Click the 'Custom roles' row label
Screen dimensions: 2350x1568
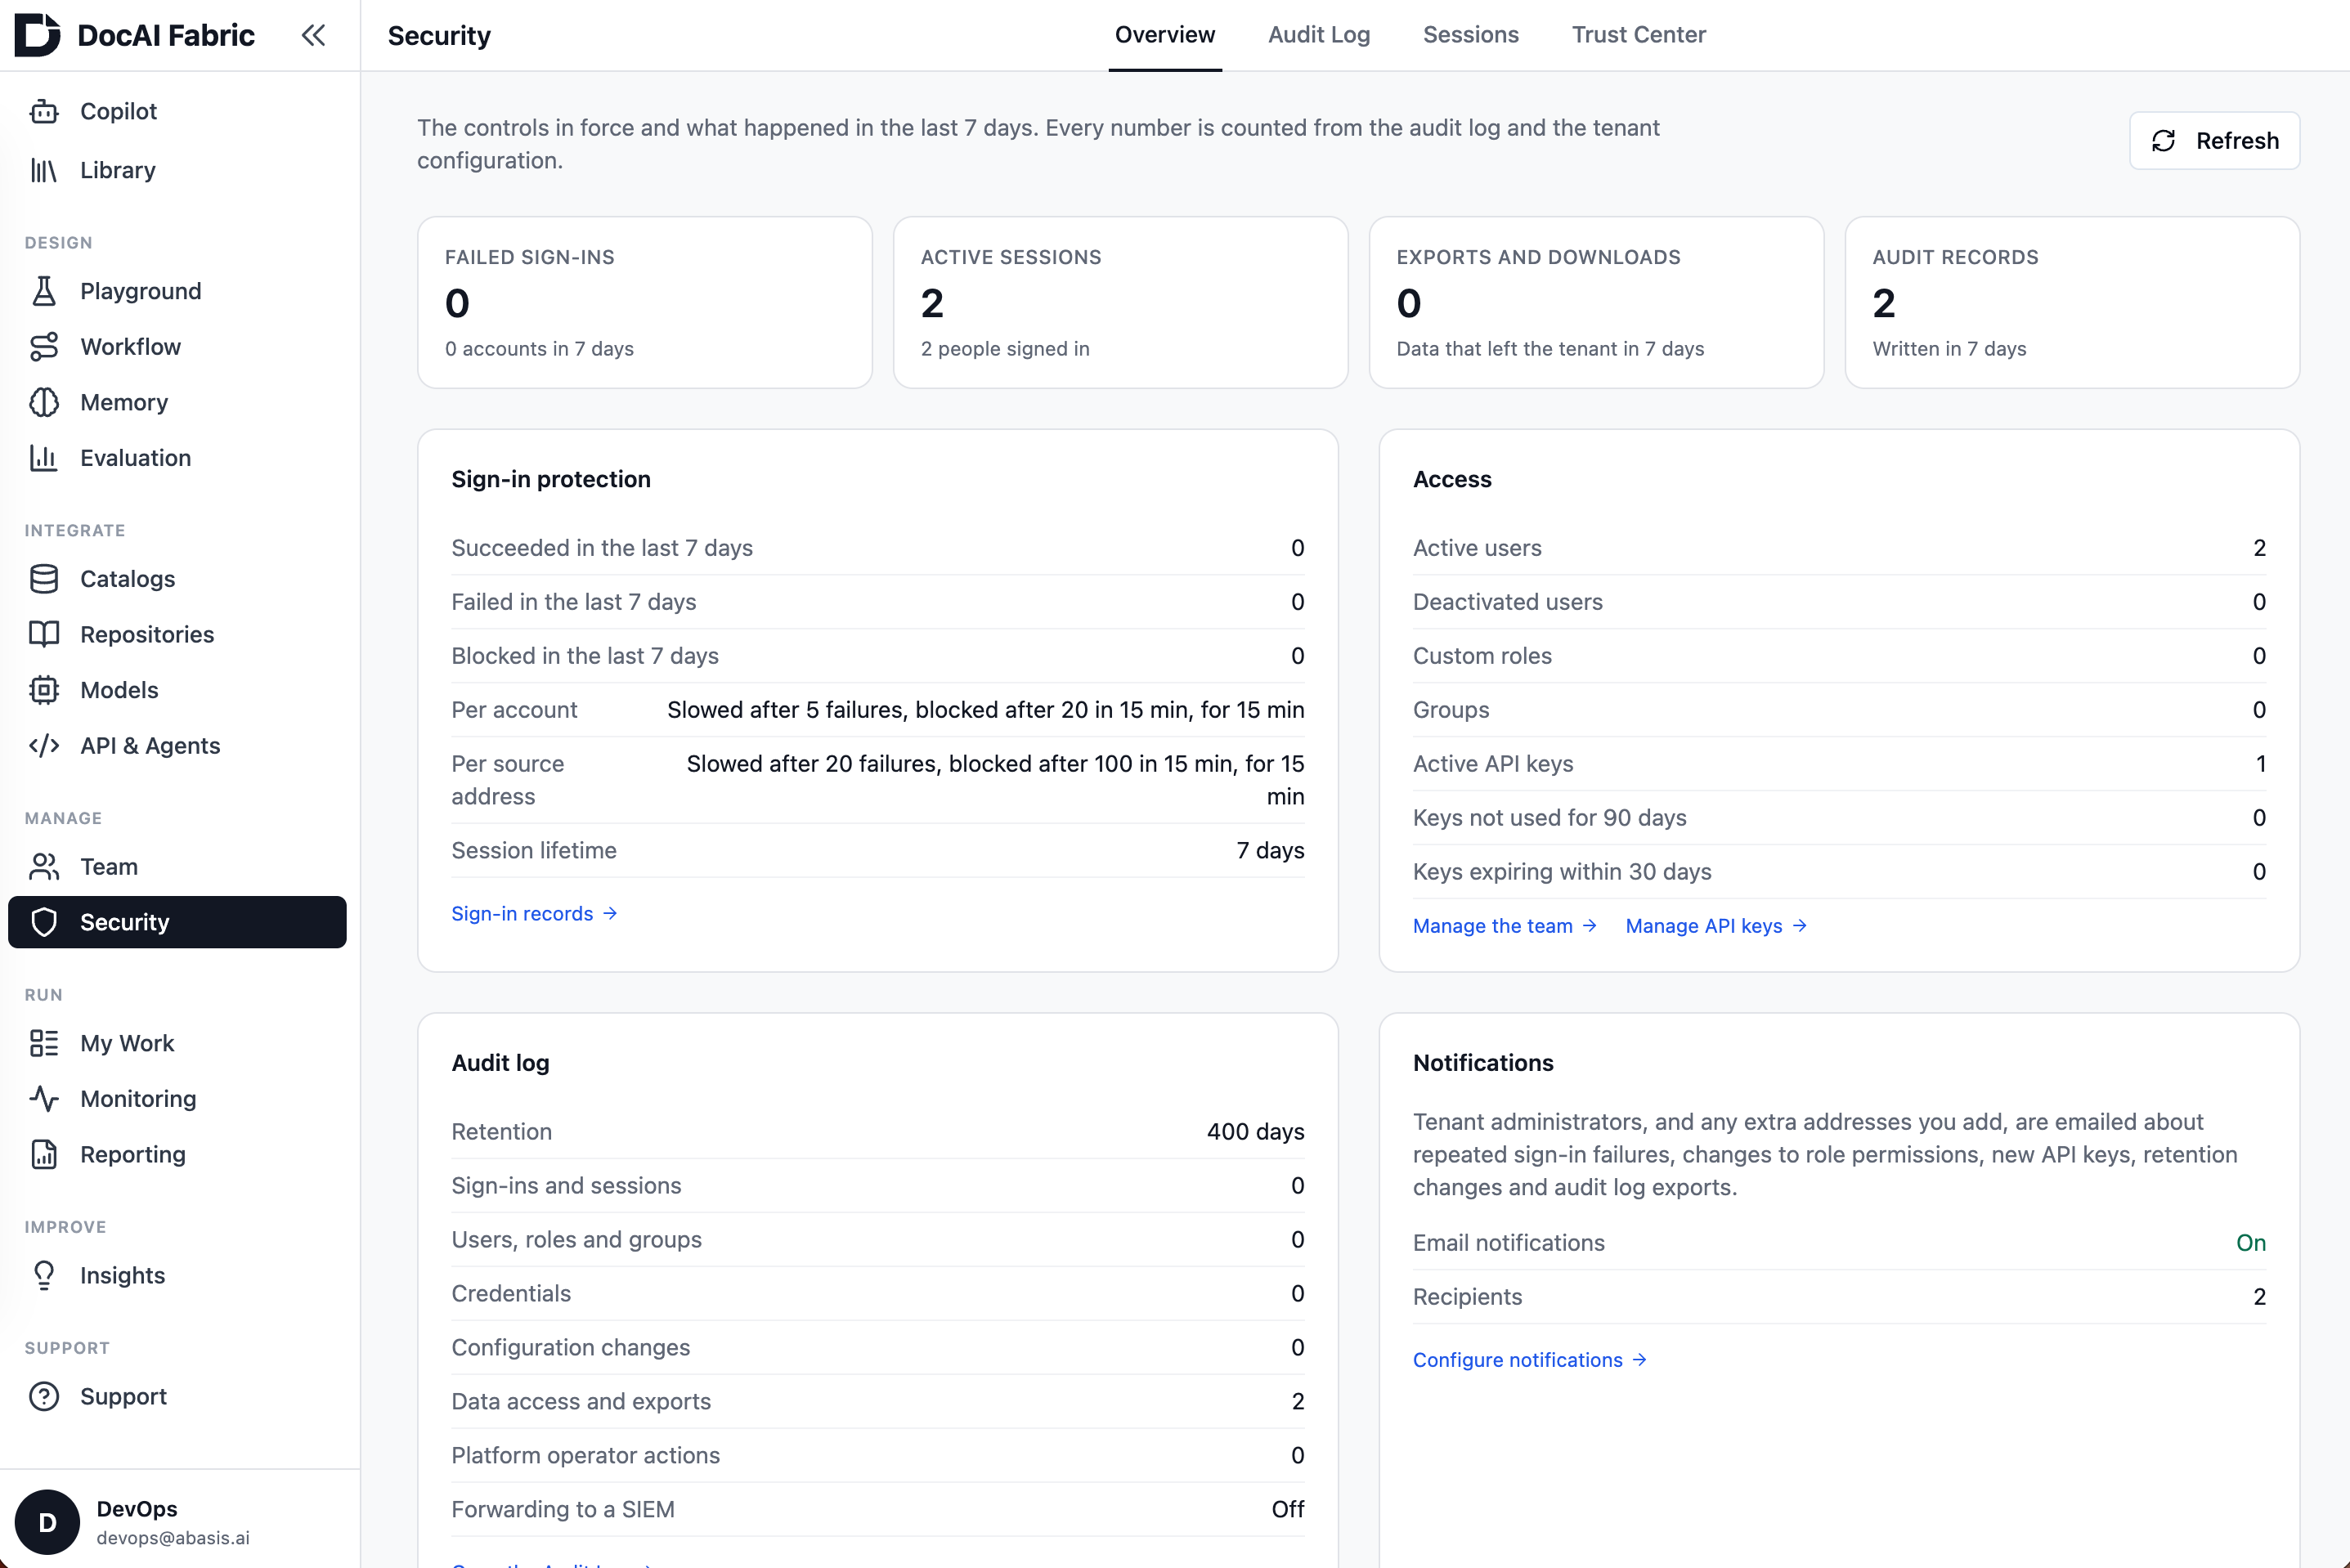(x=1482, y=656)
